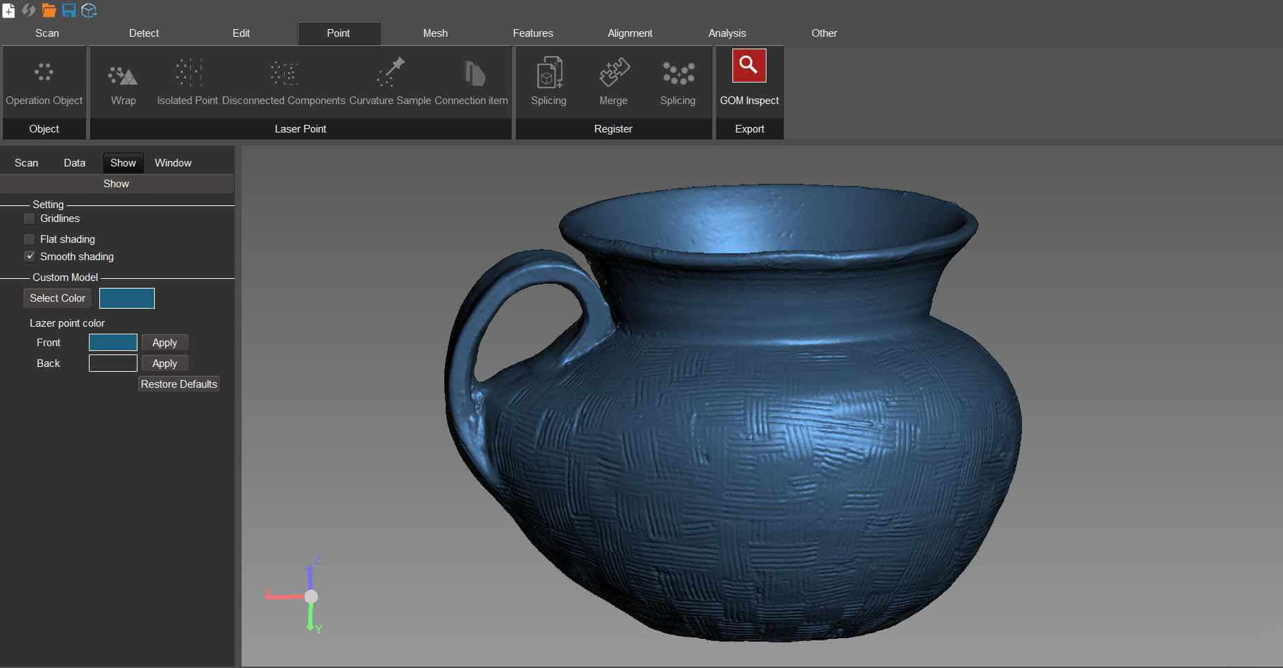Click the 3D cube export icon
Viewport: 1283px width, 668px height.
pos(89,10)
